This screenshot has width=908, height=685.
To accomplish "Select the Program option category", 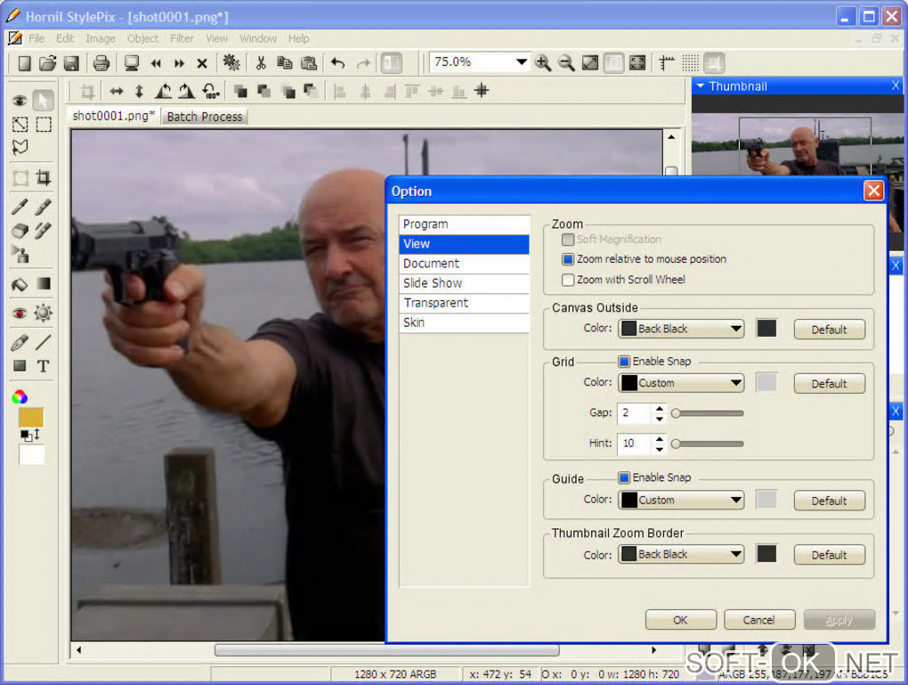I will pyautogui.click(x=464, y=224).
